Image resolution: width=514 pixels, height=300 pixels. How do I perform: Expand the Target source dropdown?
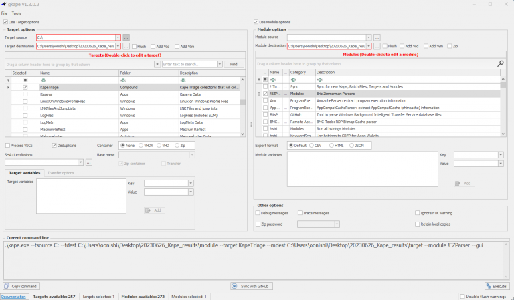118,37
